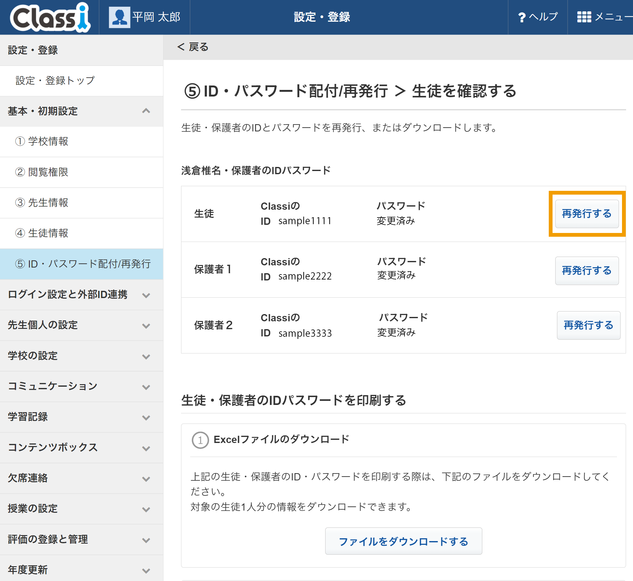Open ② 閲覧権限 in the sidebar

(81, 172)
